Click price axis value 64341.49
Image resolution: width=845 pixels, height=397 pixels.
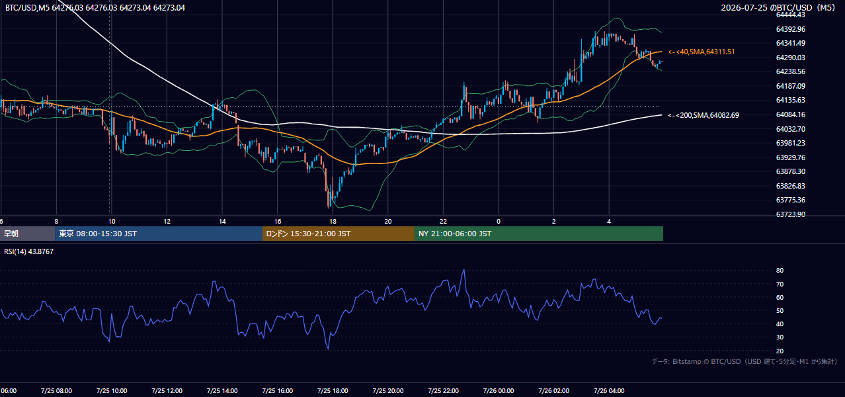(790, 43)
